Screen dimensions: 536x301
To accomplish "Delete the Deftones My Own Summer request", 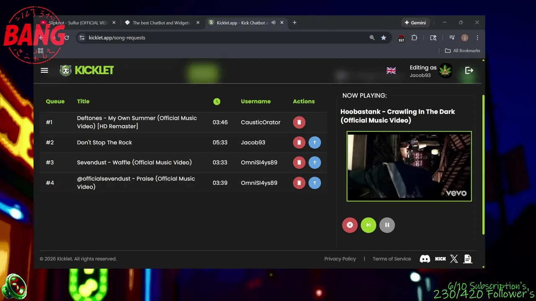I will click(299, 122).
